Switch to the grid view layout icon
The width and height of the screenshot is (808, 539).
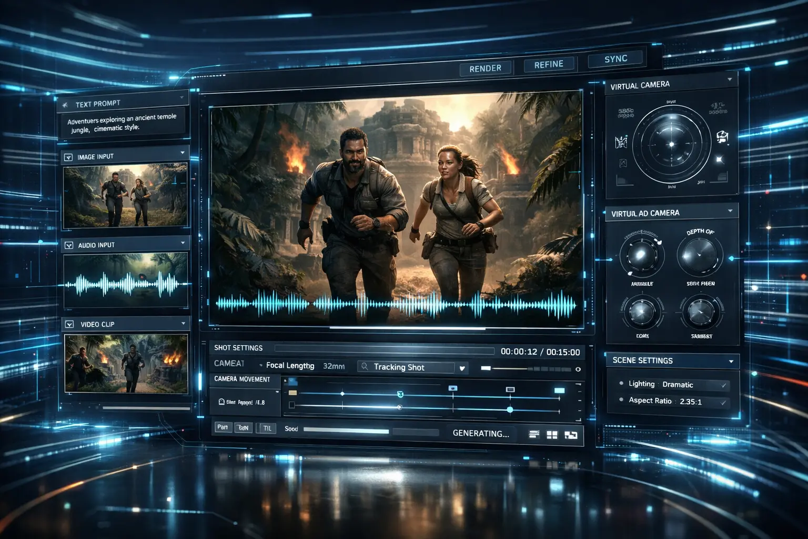click(552, 435)
